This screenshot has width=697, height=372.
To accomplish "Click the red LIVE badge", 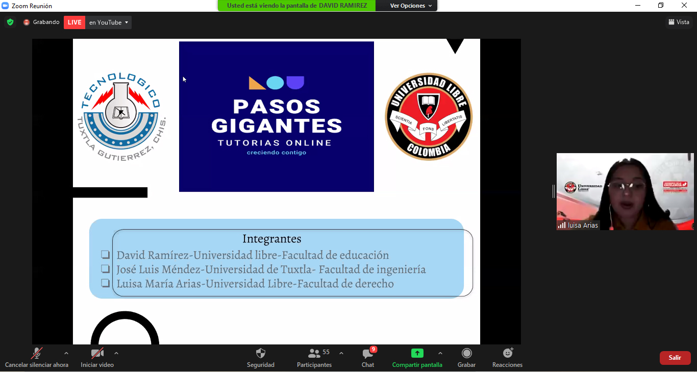I will (74, 22).
